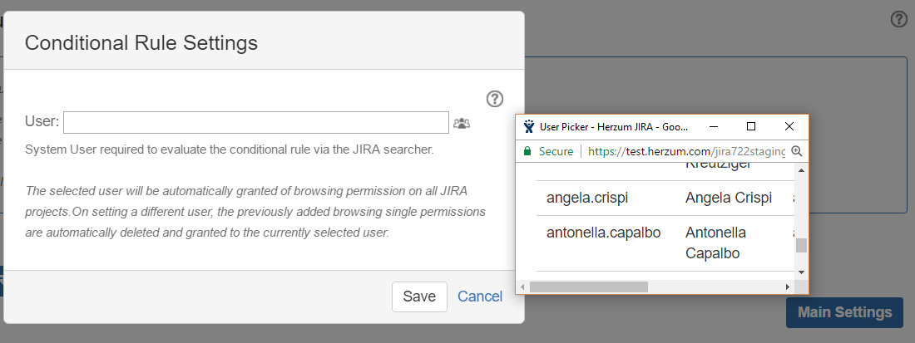Click the help icon at the page's top right
The height and width of the screenshot is (343, 915).
pyautogui.click(x=899, y=20)
